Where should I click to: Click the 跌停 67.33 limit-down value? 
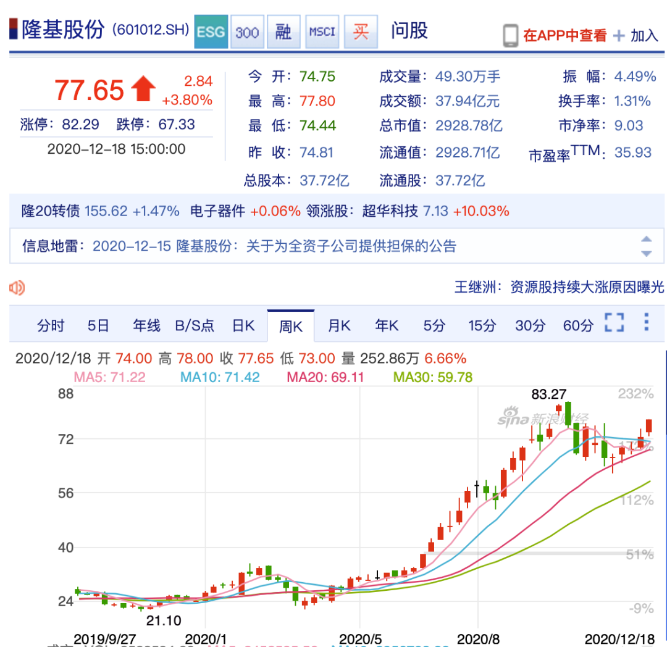pos(177,125)
